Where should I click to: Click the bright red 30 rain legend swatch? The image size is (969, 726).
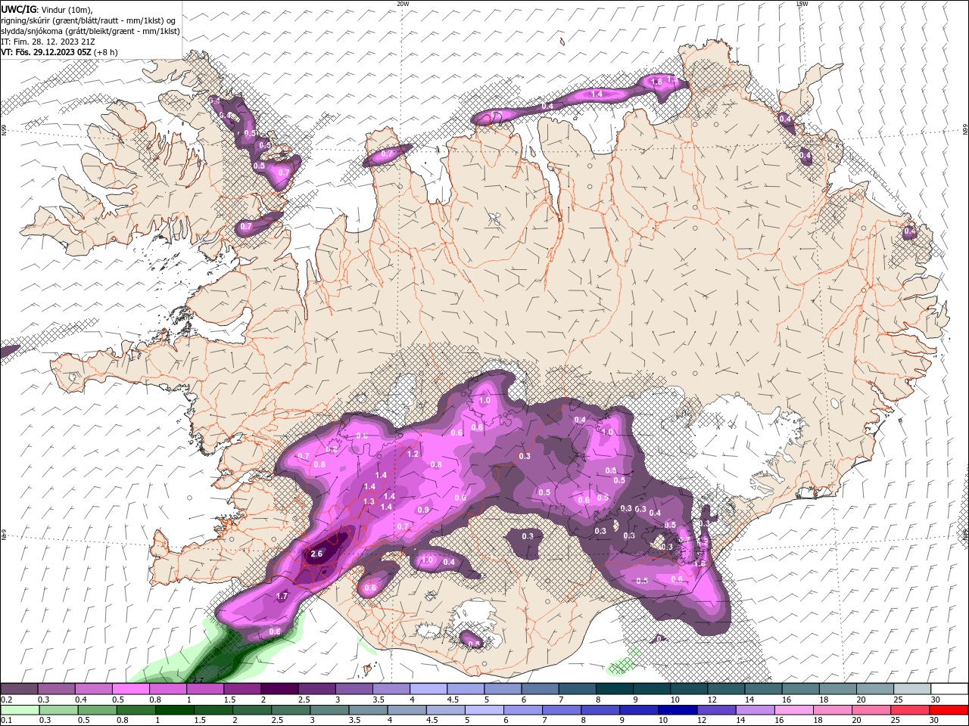[949, 710]
